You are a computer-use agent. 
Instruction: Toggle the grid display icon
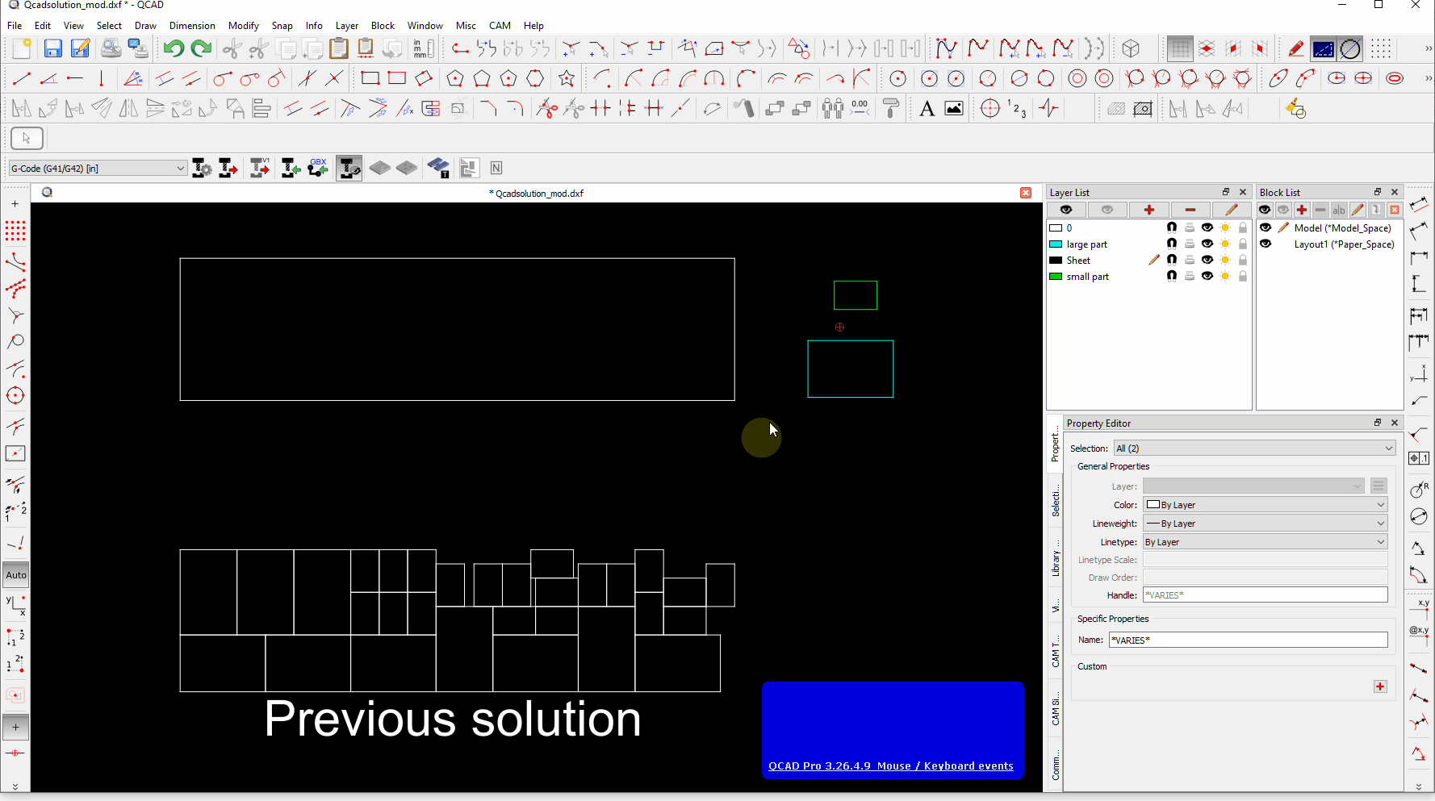point(1179,49)
